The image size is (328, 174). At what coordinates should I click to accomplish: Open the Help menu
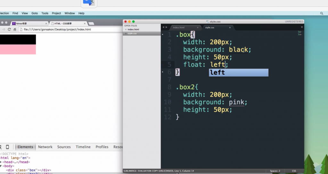81,13
